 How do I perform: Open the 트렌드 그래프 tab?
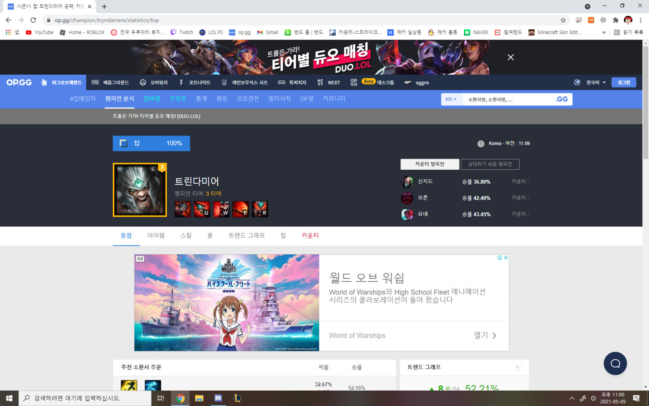pyautogui.click(x=247, y=236)
